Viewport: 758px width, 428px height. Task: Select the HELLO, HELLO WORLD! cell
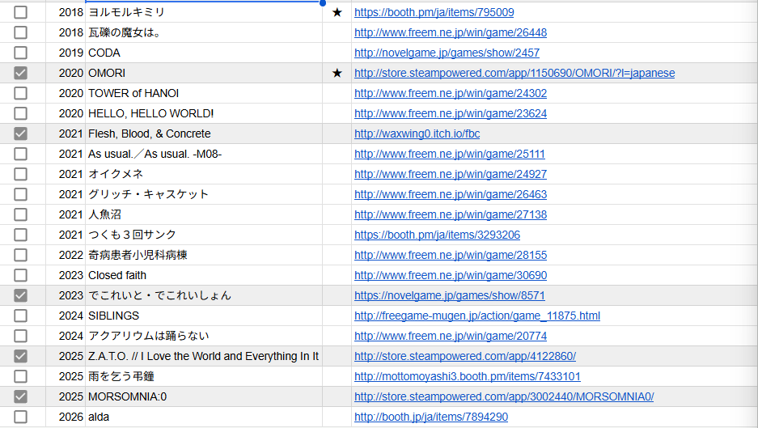tap(204, 113)
